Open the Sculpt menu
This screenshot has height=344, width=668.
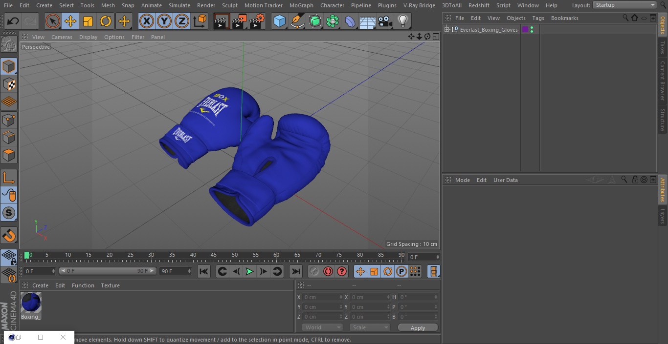click(229, 5)
